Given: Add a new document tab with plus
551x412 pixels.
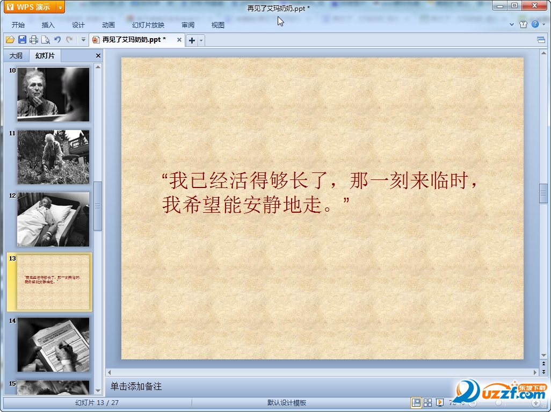Looking at the screenshot, I should [192, 40].
